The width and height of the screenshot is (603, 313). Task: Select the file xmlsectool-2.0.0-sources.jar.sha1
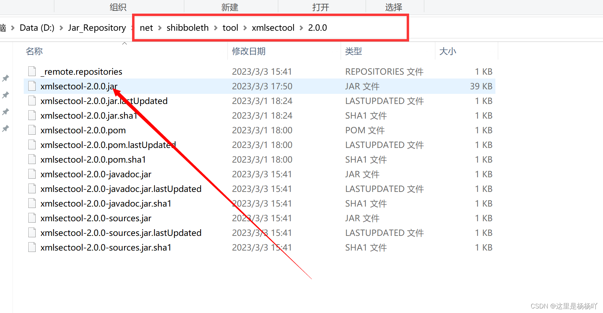[106, 247]
